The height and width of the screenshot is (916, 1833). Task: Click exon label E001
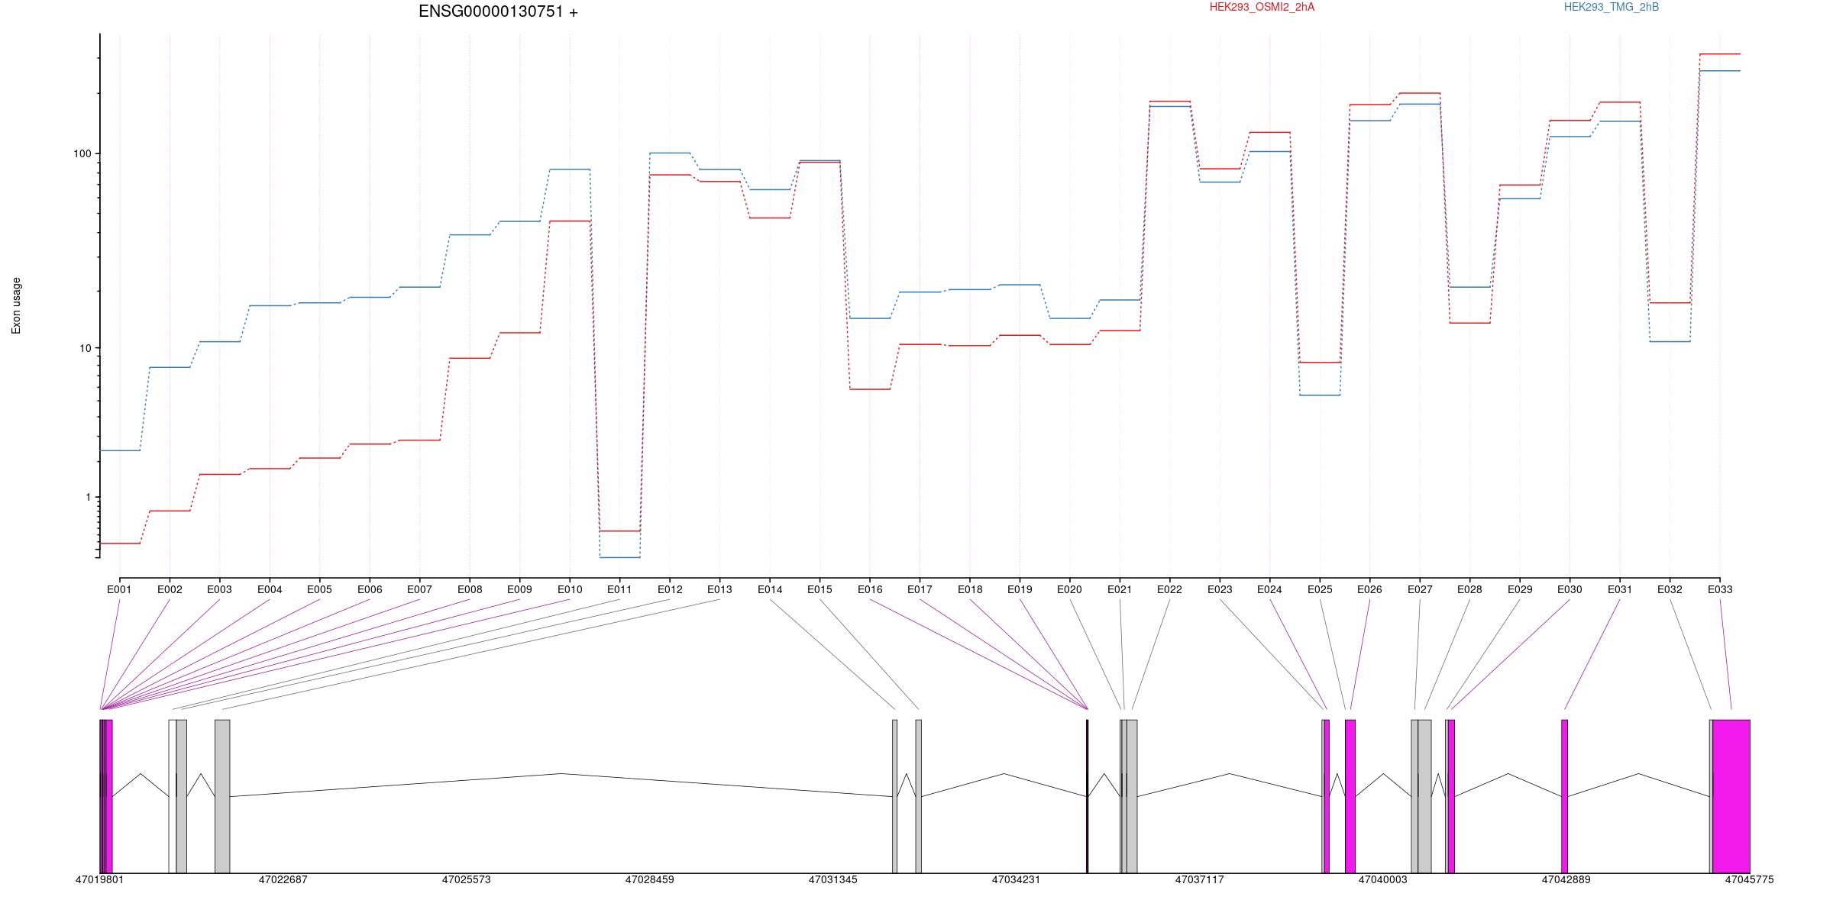[x=119, y=589]
